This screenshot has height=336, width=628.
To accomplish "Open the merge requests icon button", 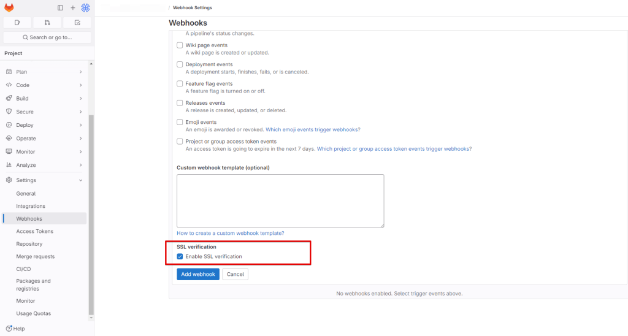I will pyautogui.click(x=47, y=23).
